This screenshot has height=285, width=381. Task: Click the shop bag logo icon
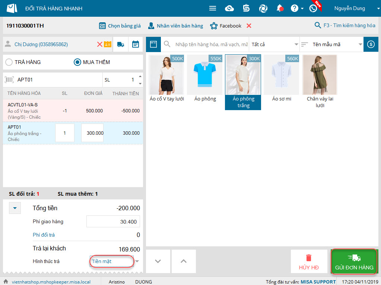[12, 8]
